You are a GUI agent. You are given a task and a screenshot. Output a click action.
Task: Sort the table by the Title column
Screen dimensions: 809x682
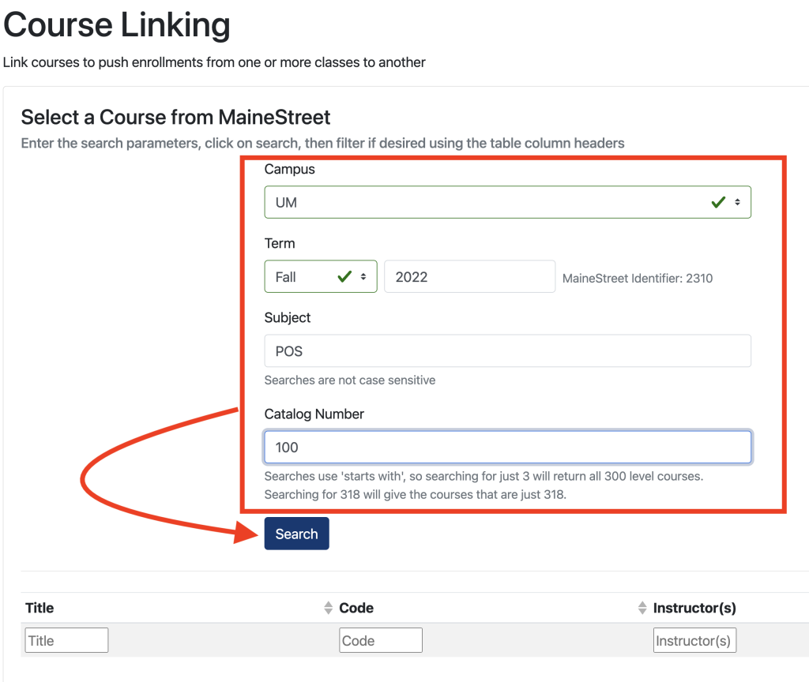tap(39, 608)
